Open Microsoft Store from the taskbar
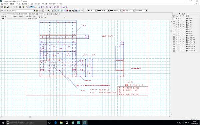 coord(67,123)
